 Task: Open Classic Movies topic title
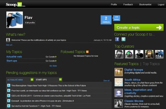(134, 101)
